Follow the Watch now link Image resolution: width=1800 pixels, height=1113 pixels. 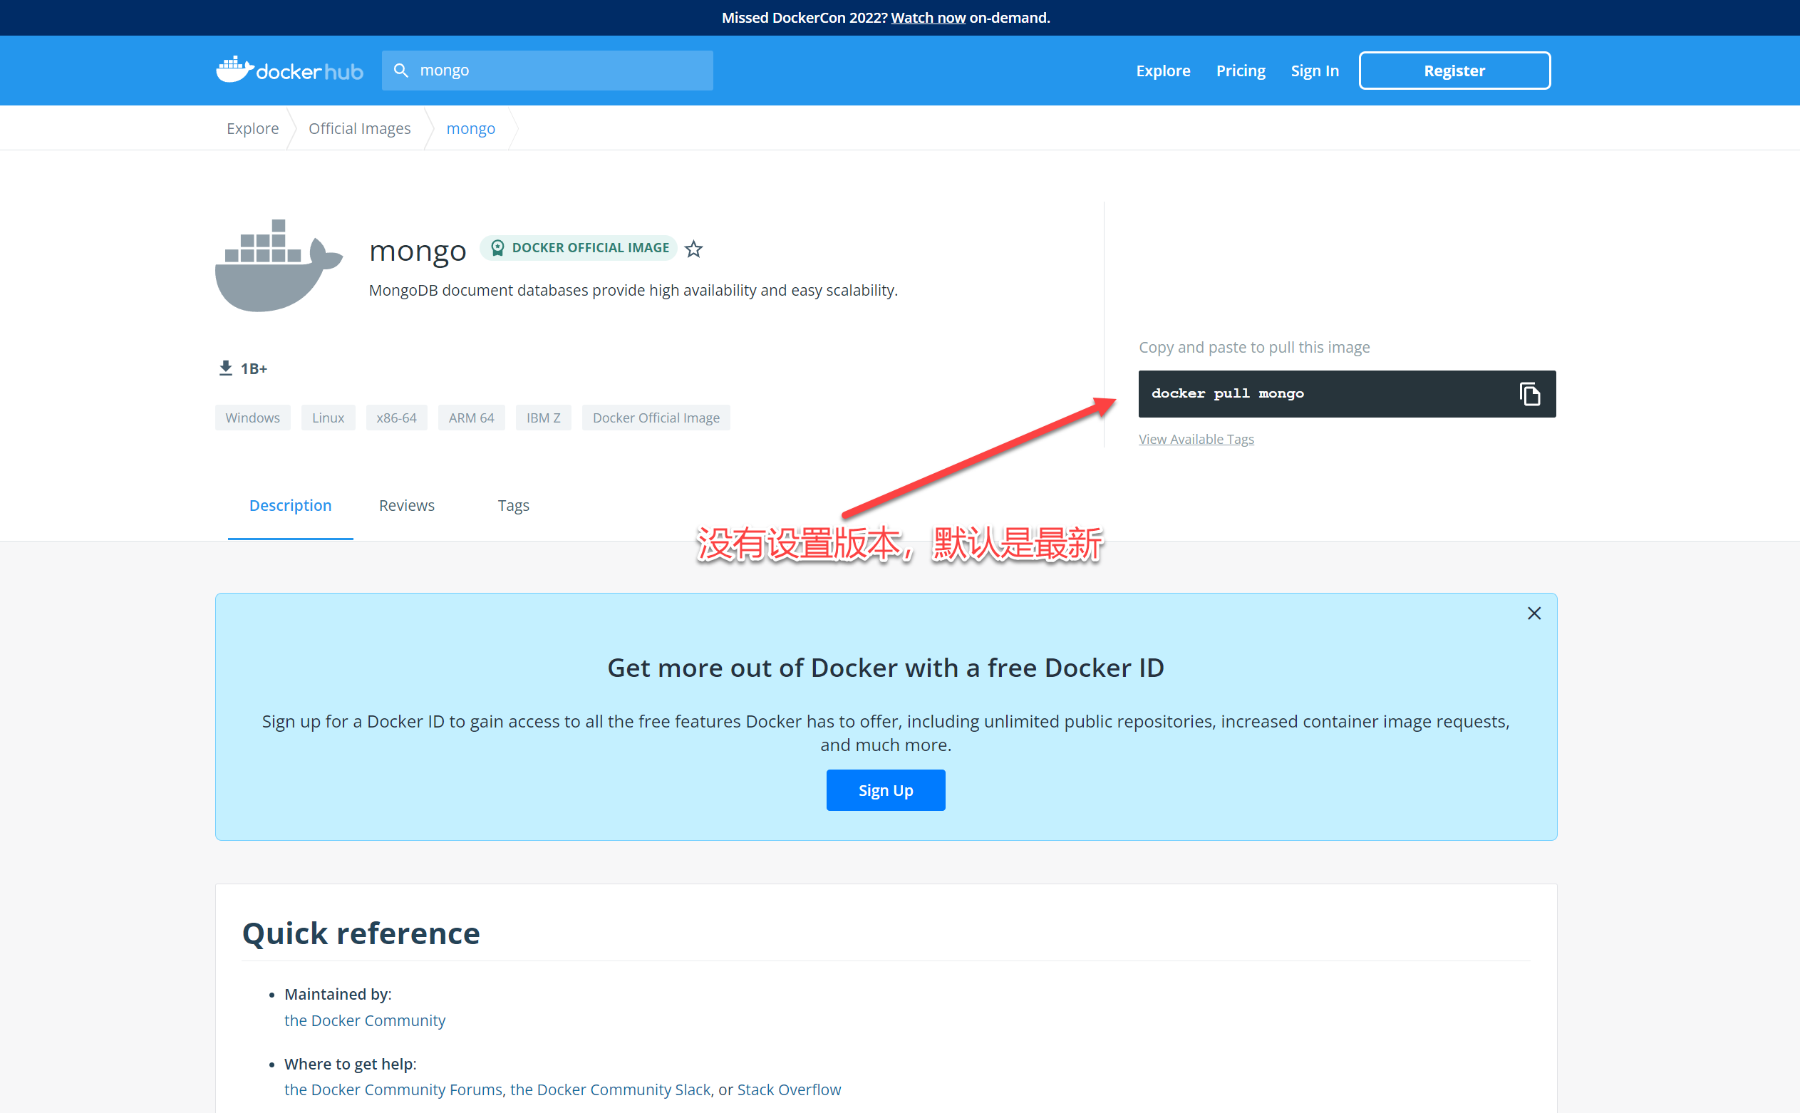point(928,18)
